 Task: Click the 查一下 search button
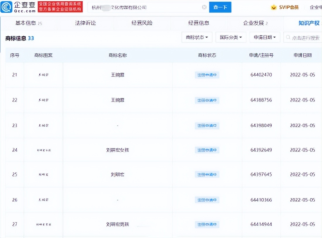[220, 7]
